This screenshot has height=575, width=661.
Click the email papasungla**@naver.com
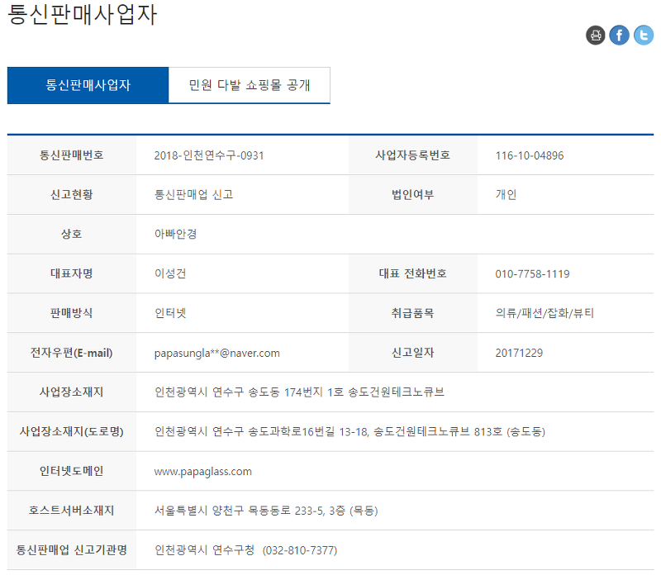216,353
